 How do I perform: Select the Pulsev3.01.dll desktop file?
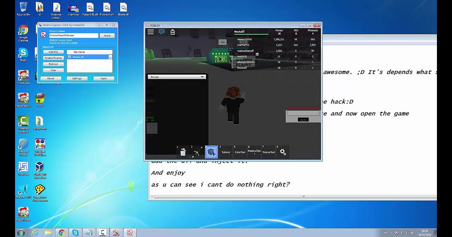(x=90, y=9)
